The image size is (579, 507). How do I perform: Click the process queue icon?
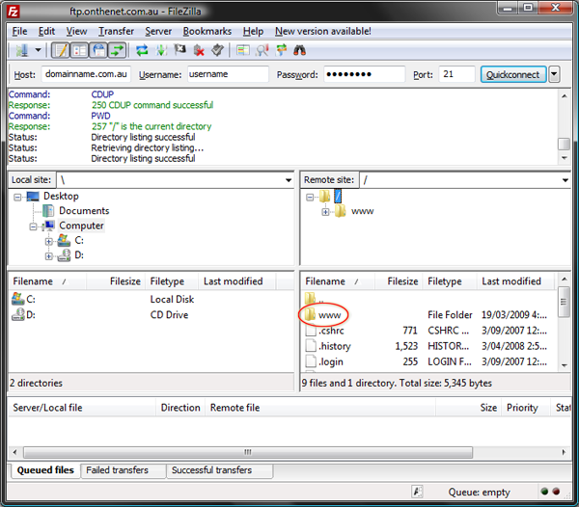click(x=161, y=50)
